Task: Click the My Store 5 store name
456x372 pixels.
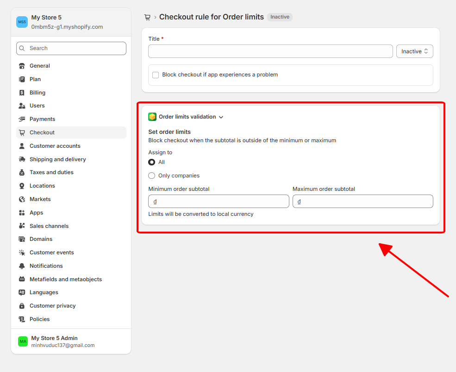Action: tap(47, 18)
